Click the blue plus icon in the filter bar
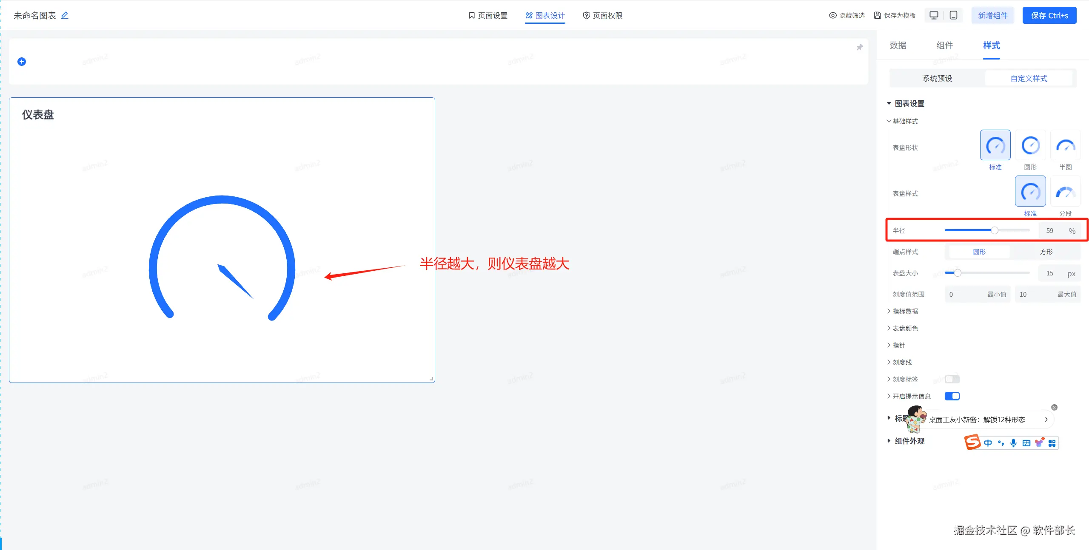This screenshot has width=1089, height=550. pyautogui.click(x=22, y=62)
